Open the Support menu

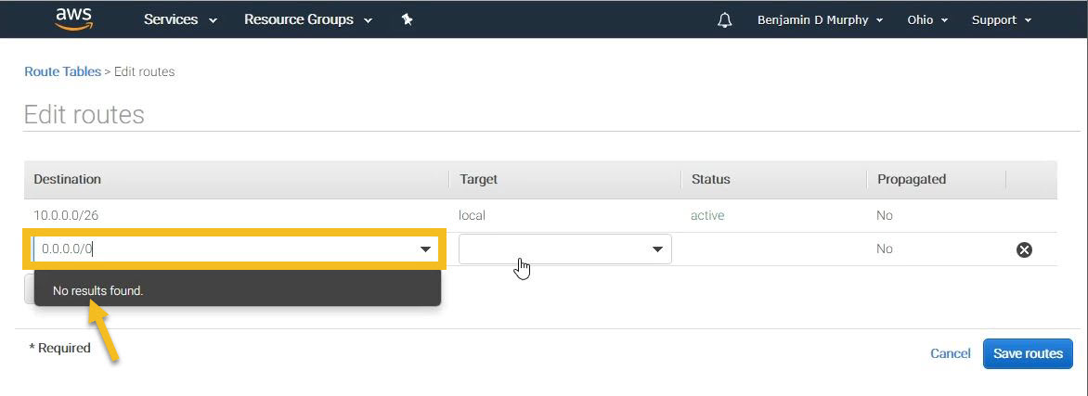[1002, 20]
